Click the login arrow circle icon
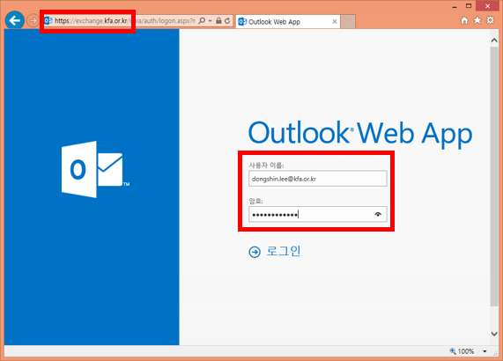Viewport: 503px width, 361px height. point(255,252)
